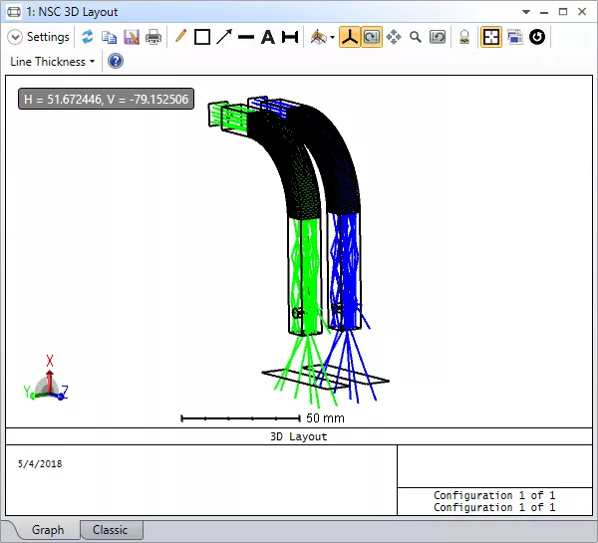
Task: Open the Line Thickness dropdown
Action: [53, 62]
